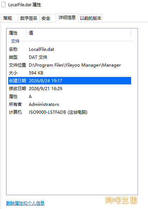148x209 pixels.
Task: Click the 网吧三国 watermark logo
Action: click(121, 200)
